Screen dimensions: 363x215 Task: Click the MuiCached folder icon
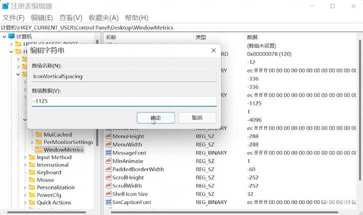[38, 134]
